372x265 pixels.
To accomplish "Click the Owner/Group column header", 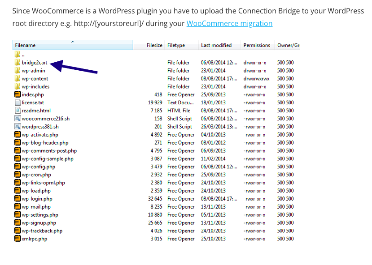I will click(288, 45).
